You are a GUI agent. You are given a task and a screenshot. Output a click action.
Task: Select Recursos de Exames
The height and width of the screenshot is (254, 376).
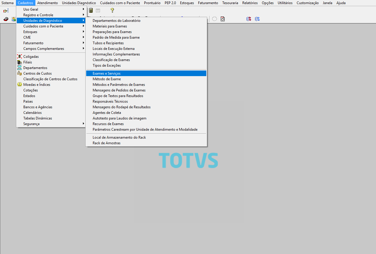146,124
